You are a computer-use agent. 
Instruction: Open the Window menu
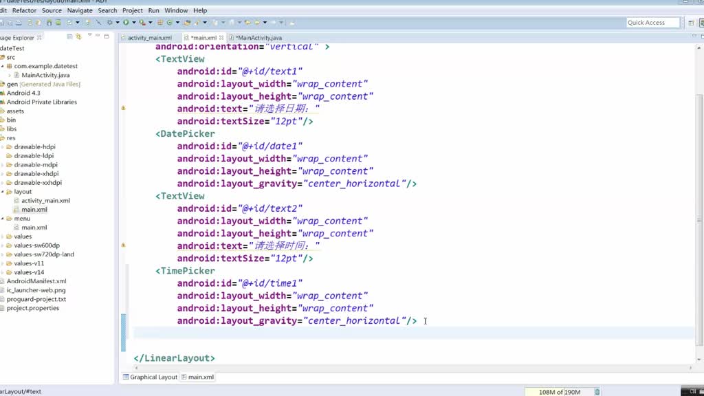pyautogui.click(x=176, y=10)
